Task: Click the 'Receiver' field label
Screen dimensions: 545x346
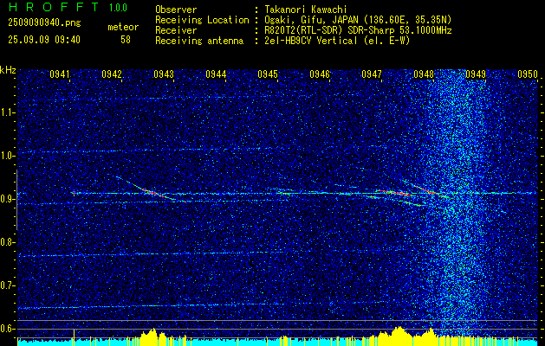Action: 176,30
